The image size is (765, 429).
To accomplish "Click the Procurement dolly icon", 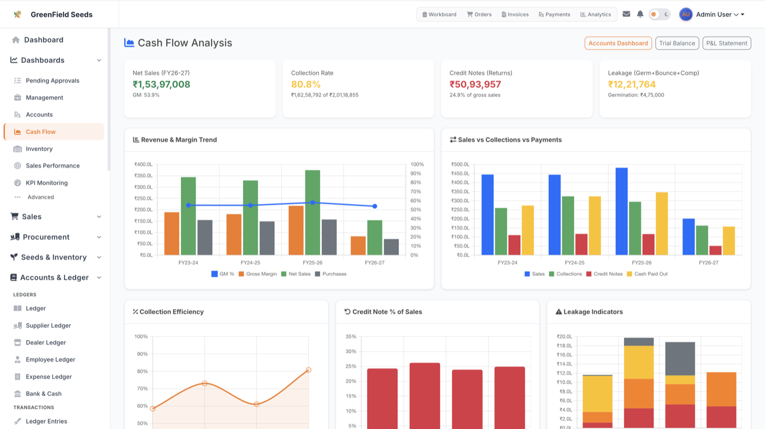I will click(15, 237).
